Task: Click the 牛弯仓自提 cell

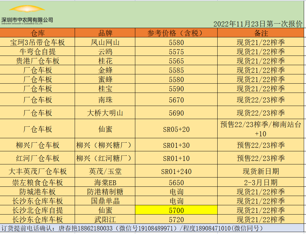Action: [x=37, y=51]
